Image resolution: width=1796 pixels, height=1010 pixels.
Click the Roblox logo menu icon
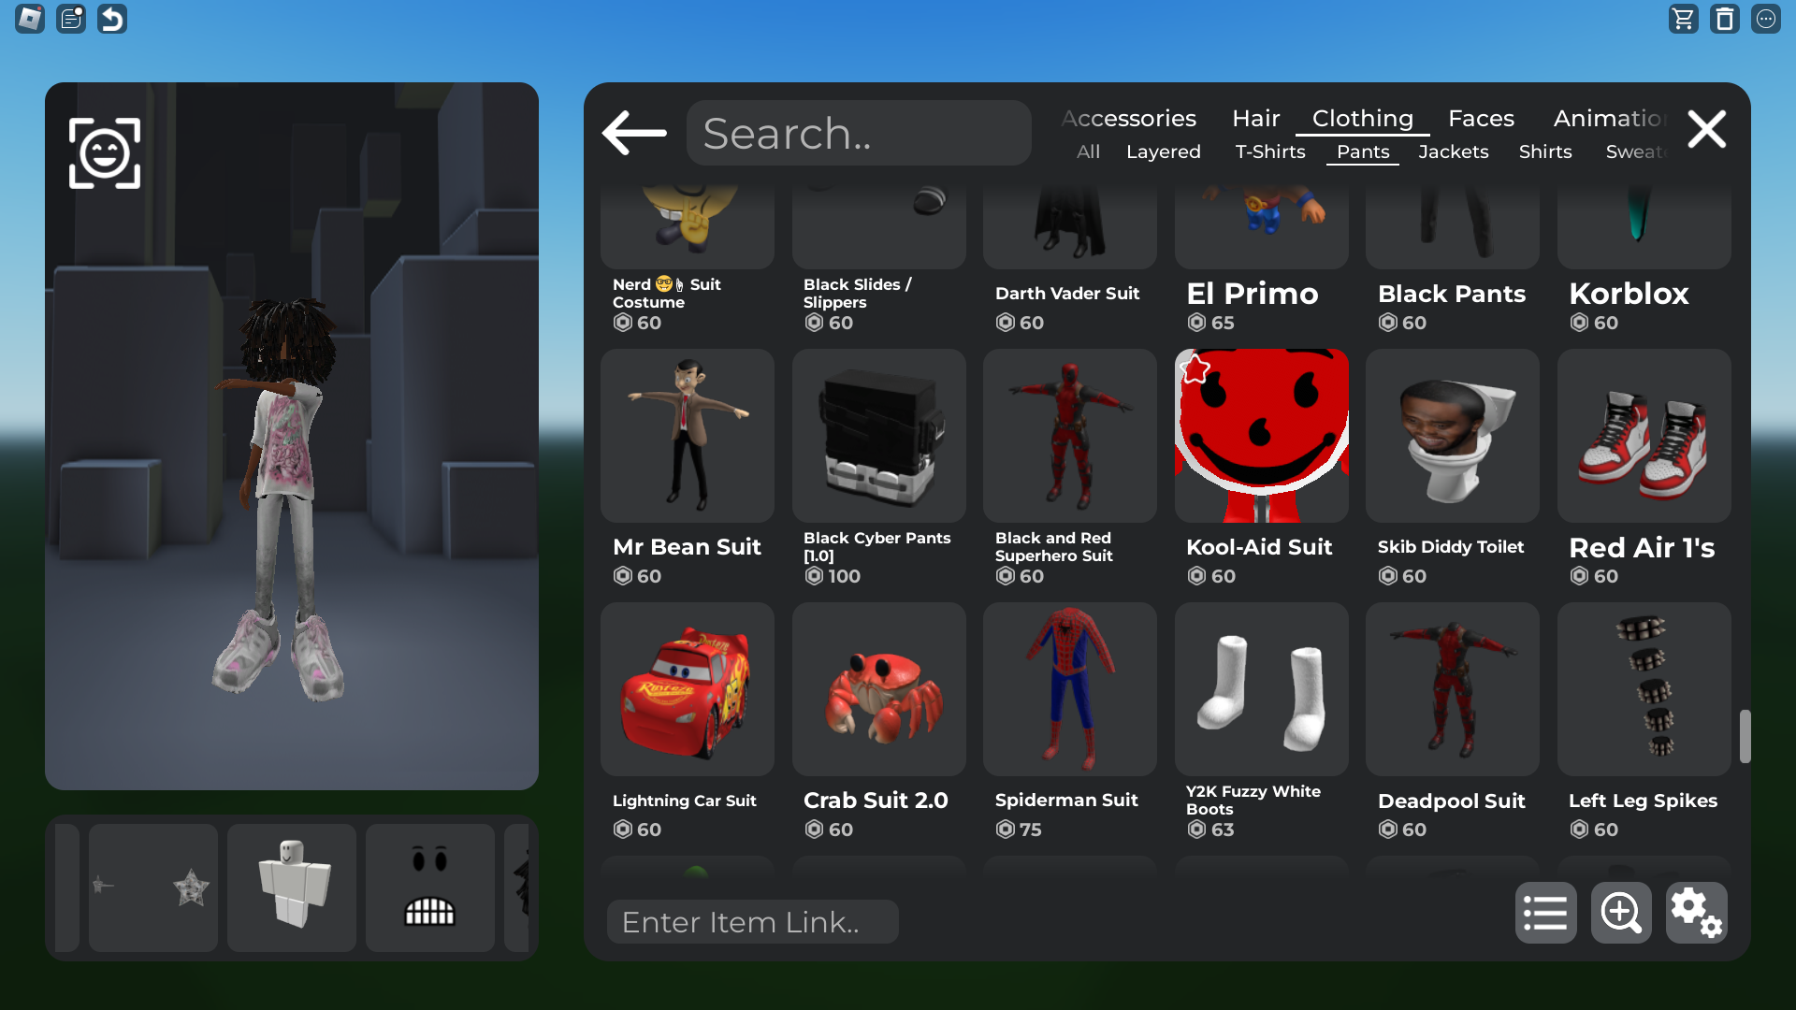(x=30, y=19)
